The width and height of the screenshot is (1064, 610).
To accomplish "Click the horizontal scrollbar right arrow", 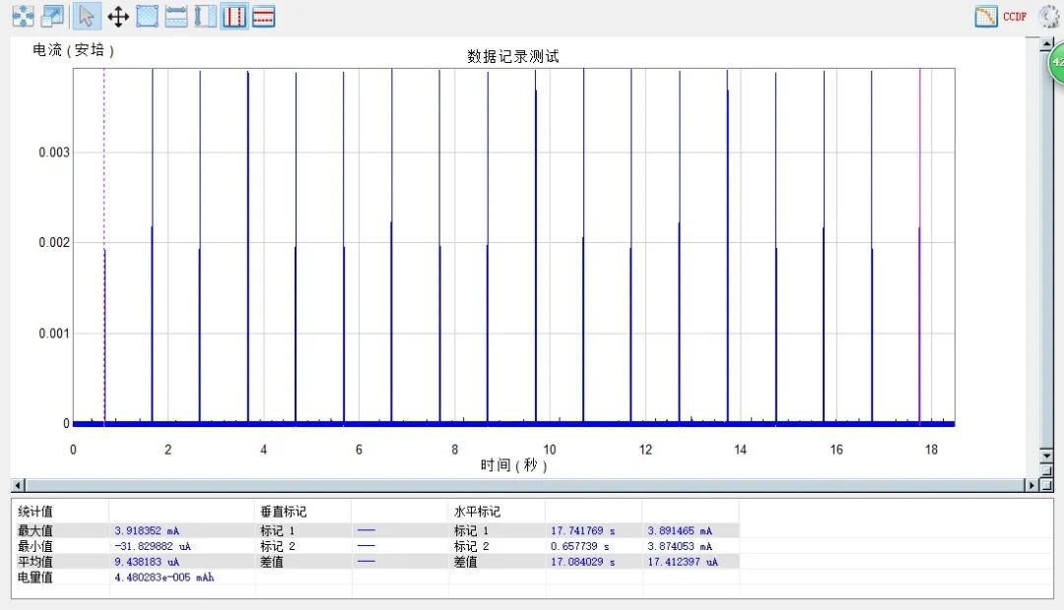I will click(1031, 485).
